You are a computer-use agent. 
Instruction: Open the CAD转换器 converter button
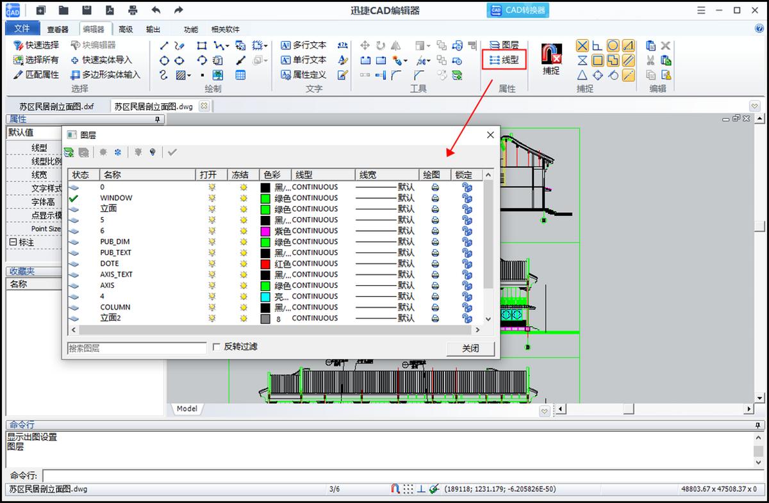coord(518,10)
